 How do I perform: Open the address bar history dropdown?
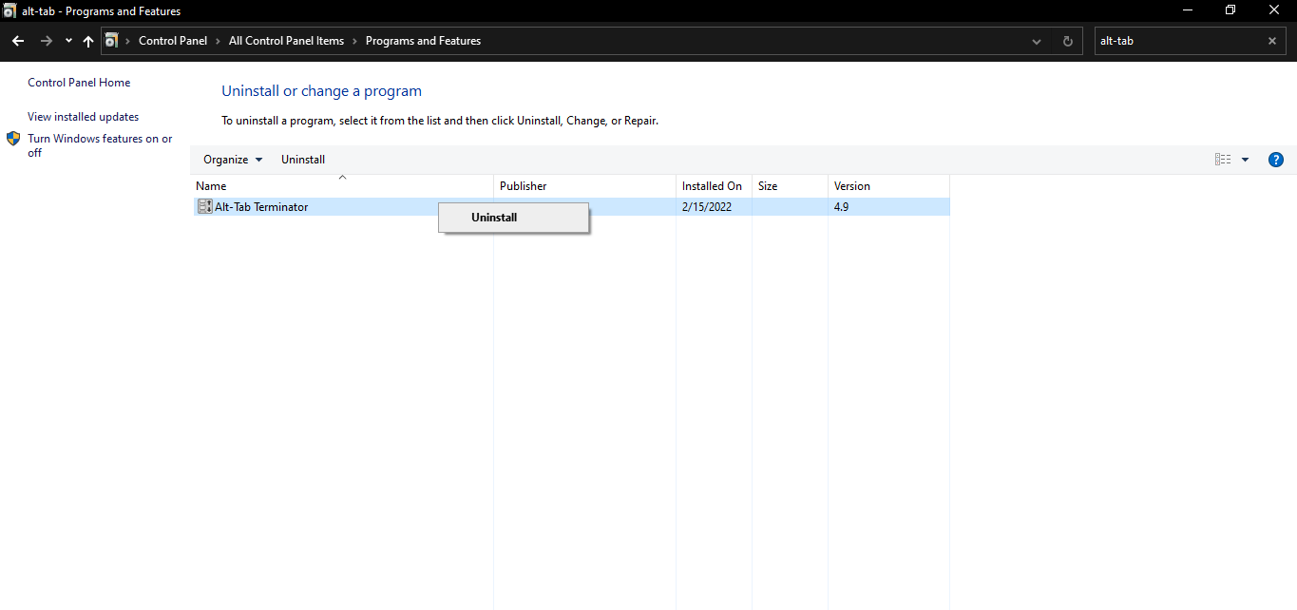(1037, 41)
